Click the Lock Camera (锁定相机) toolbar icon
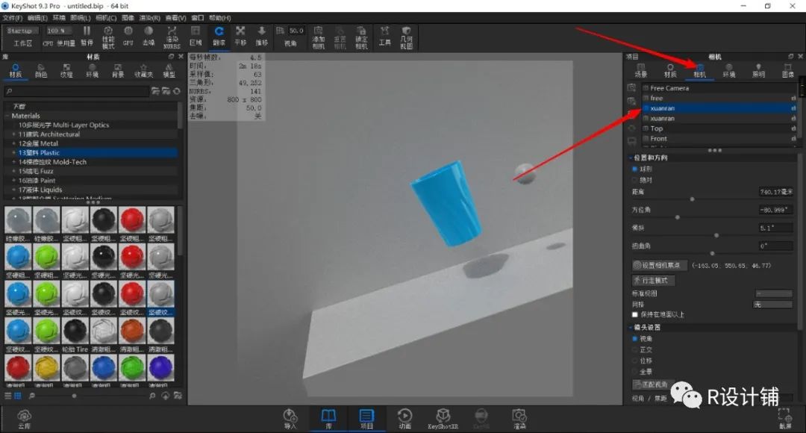806x433 pixels. tap(361, 37)
